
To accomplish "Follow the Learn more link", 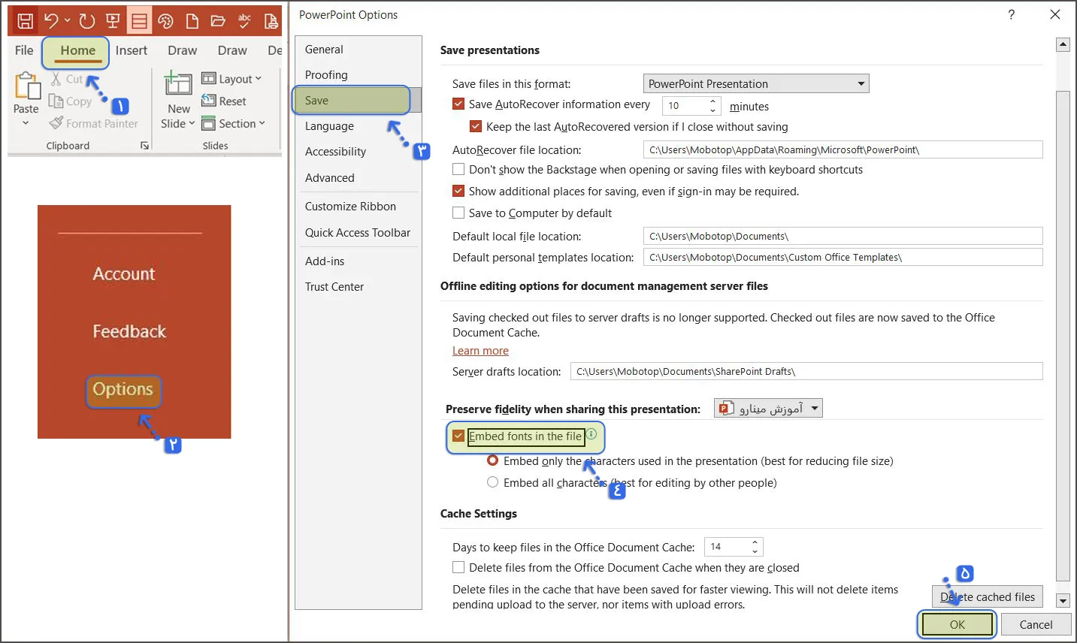I will (480, 350).
